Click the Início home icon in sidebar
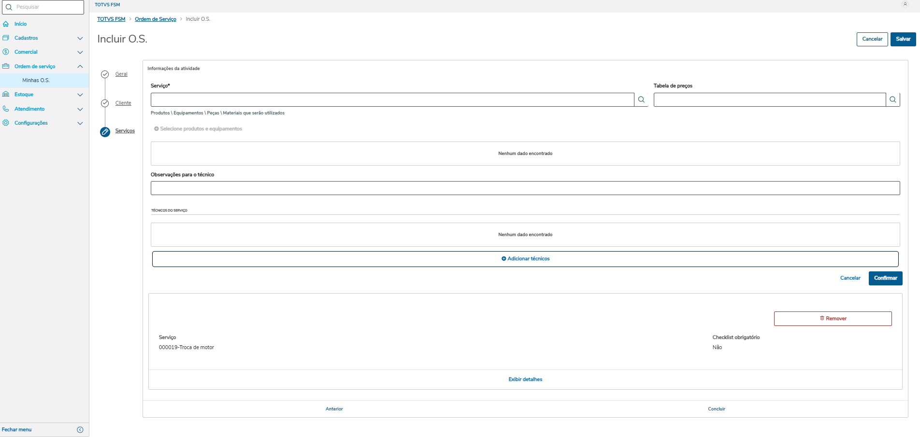The width and height of the screenshot is (920, 437). (x=6, y=24)
